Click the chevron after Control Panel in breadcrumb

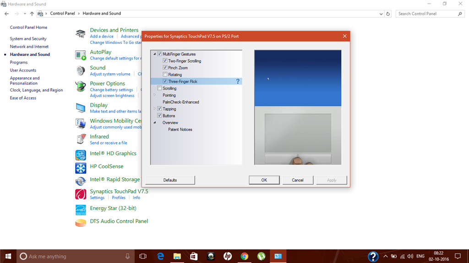pos(79,13)
